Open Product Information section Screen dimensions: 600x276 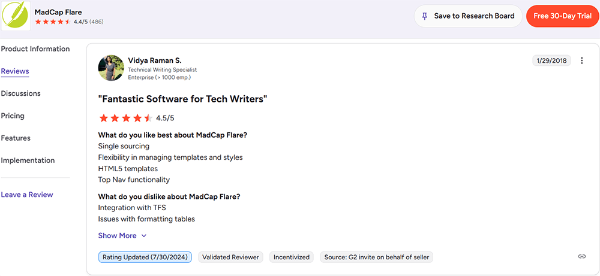pyautogui.click(x=35, y=49)
